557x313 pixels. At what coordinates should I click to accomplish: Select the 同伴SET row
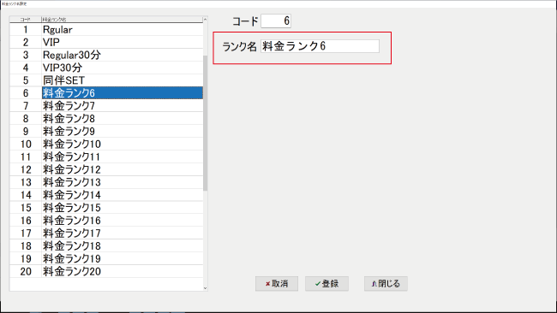(x=106, y=80)
